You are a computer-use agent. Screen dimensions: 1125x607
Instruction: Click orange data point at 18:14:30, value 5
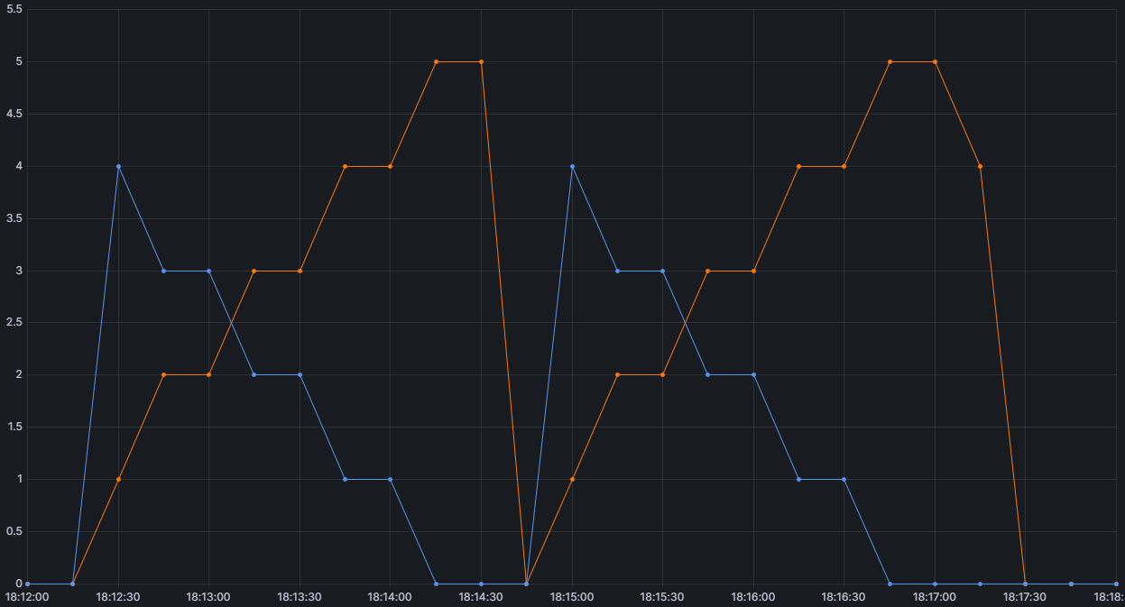click(x=481, y=61)
